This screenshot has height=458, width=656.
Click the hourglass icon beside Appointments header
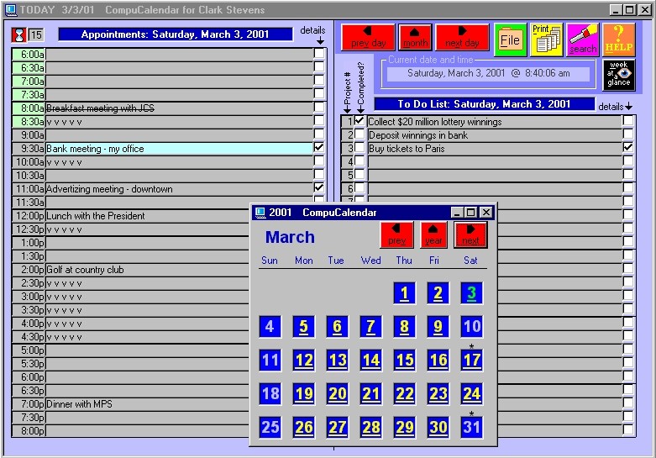(x=18, y=34)
